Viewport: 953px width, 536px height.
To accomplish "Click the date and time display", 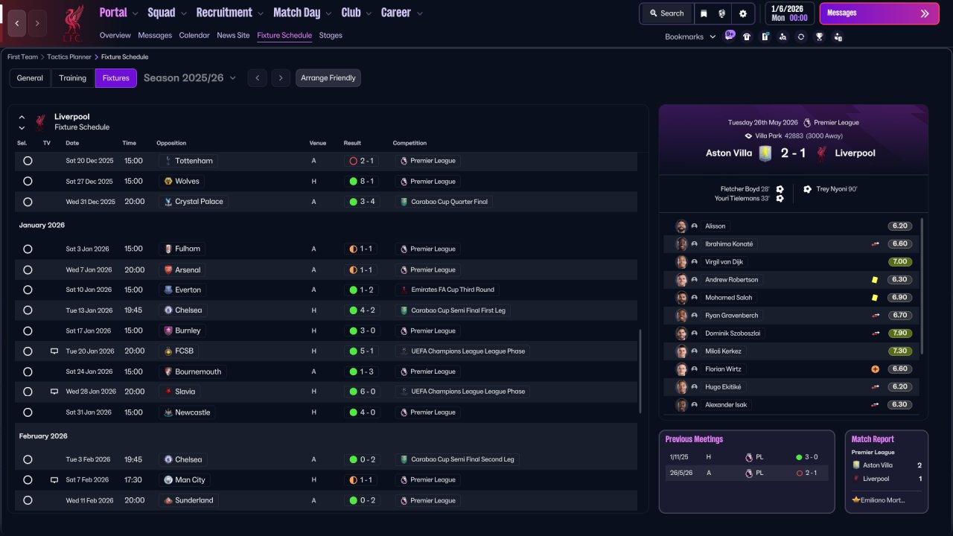I will click(790, 13).
